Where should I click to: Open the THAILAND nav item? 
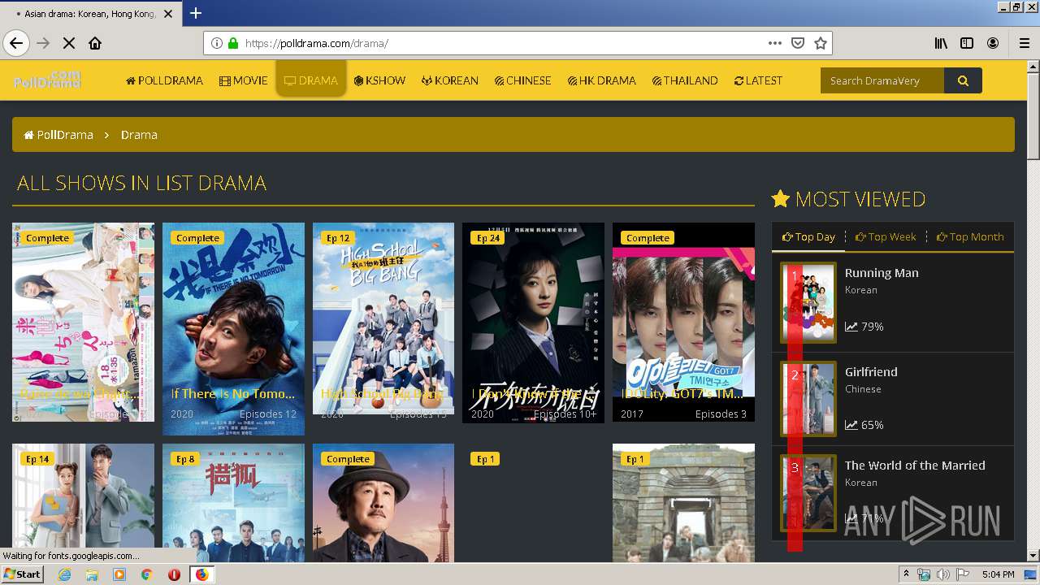click(x=685, y=80)
